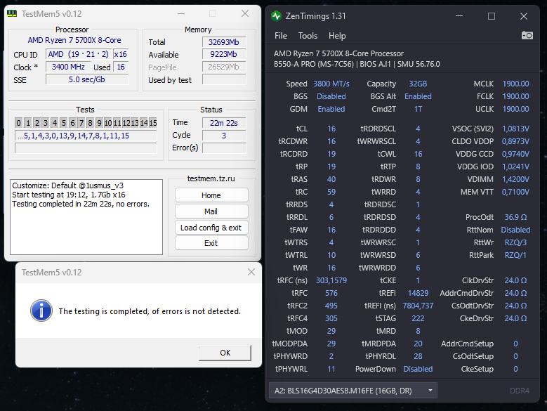This screenshot has height=411, width=547.
Task: Click the Total memory value 32693Mb
Action: 223,42
